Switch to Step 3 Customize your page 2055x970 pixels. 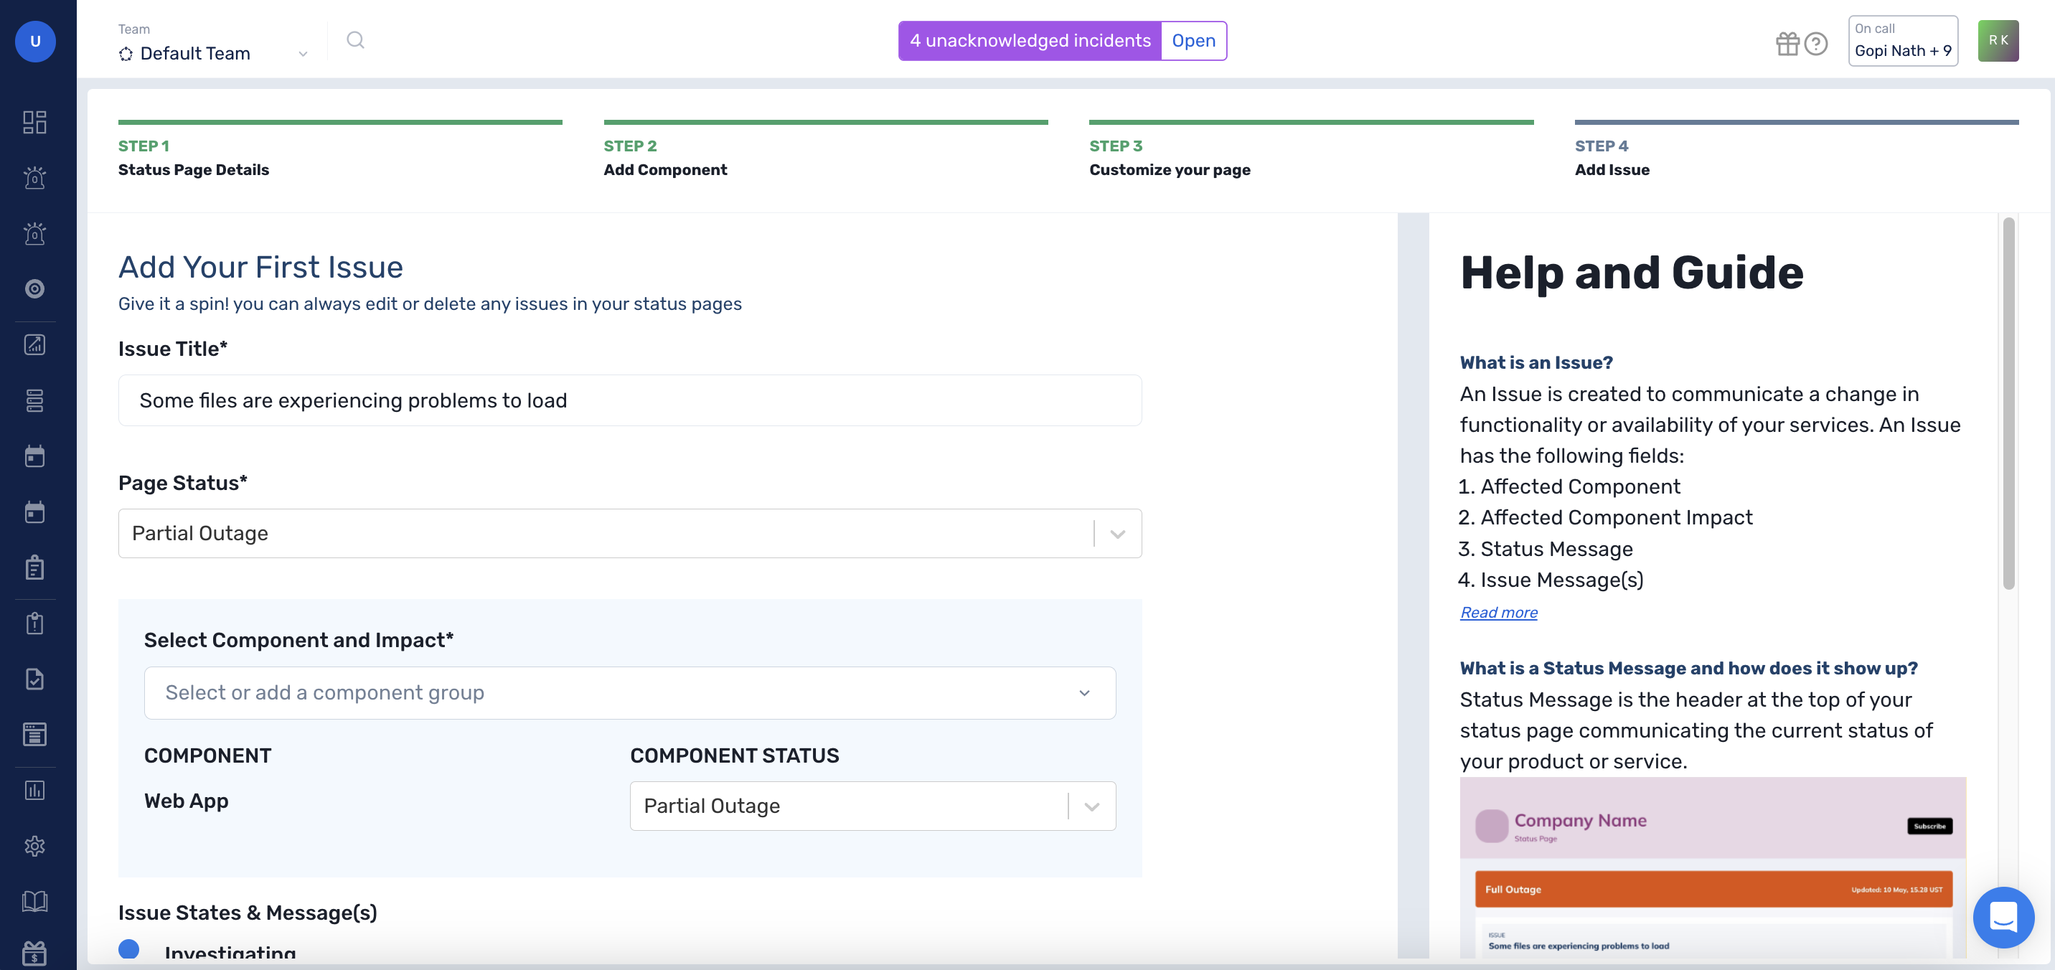[1170, 169]
